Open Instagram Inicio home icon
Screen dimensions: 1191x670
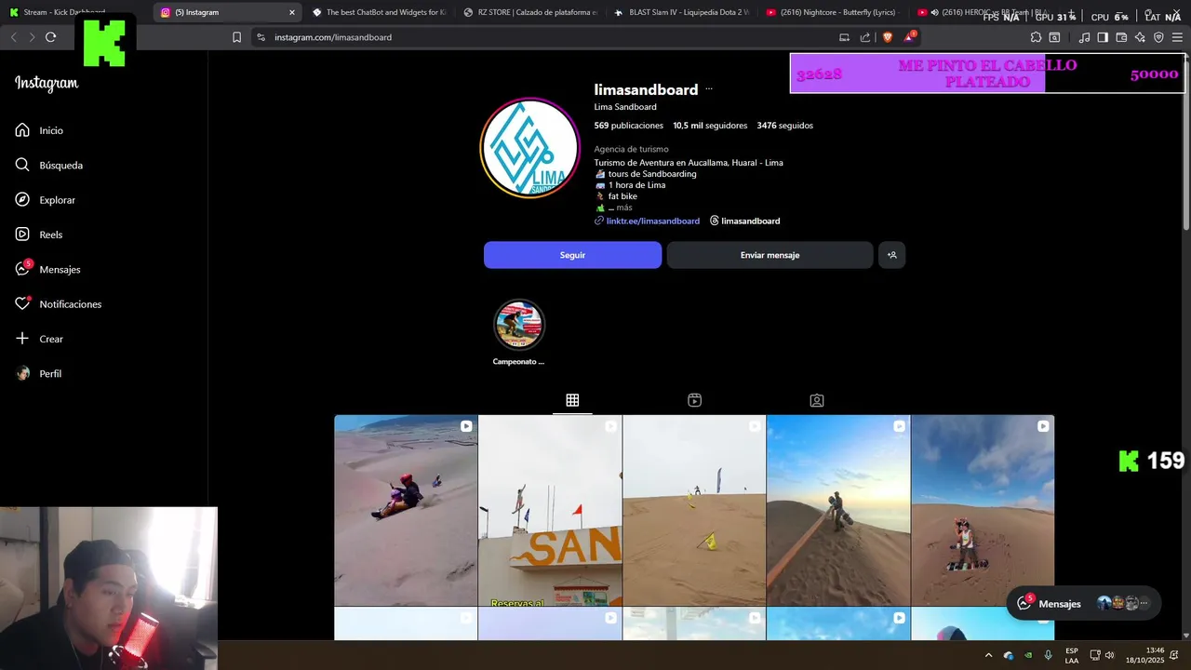pos(22,130)
